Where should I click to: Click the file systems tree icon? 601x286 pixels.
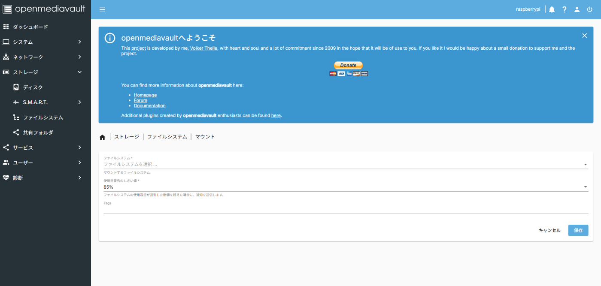click(16, 117)
